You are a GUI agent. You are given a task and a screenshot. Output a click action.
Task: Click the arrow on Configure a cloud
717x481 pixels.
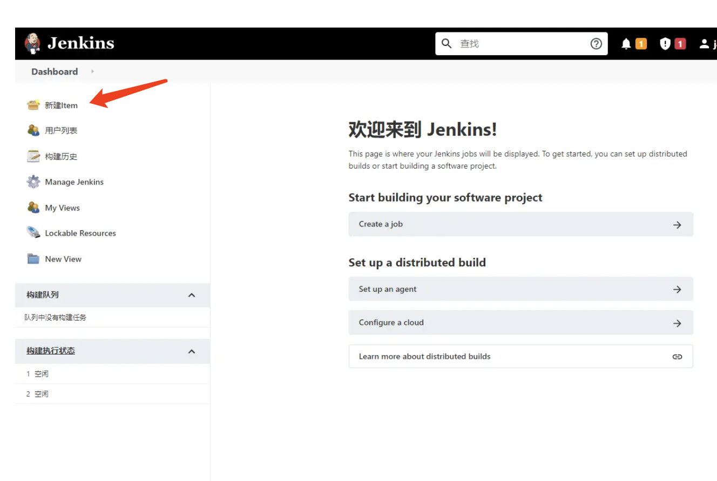coord(677,323)
